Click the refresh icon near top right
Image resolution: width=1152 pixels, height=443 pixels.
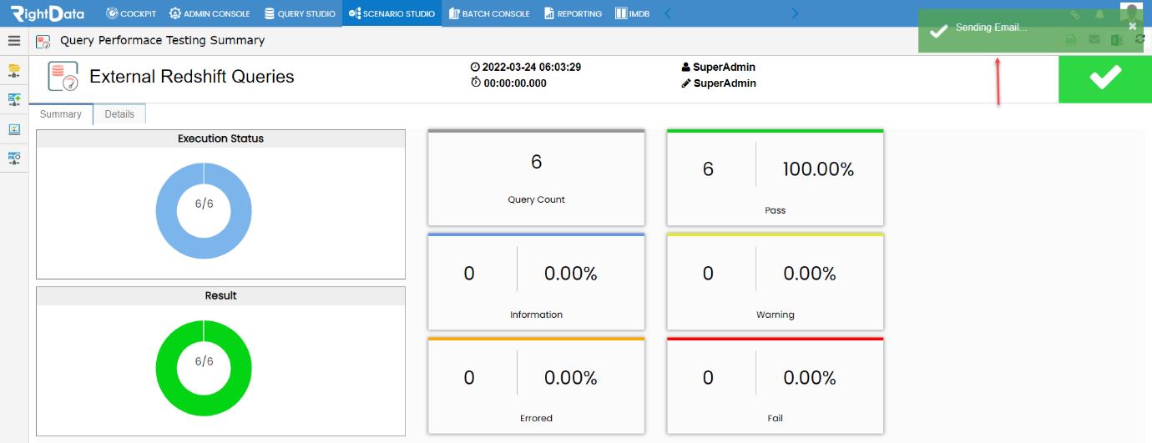pyautogui.click(x=1139, y=39)
